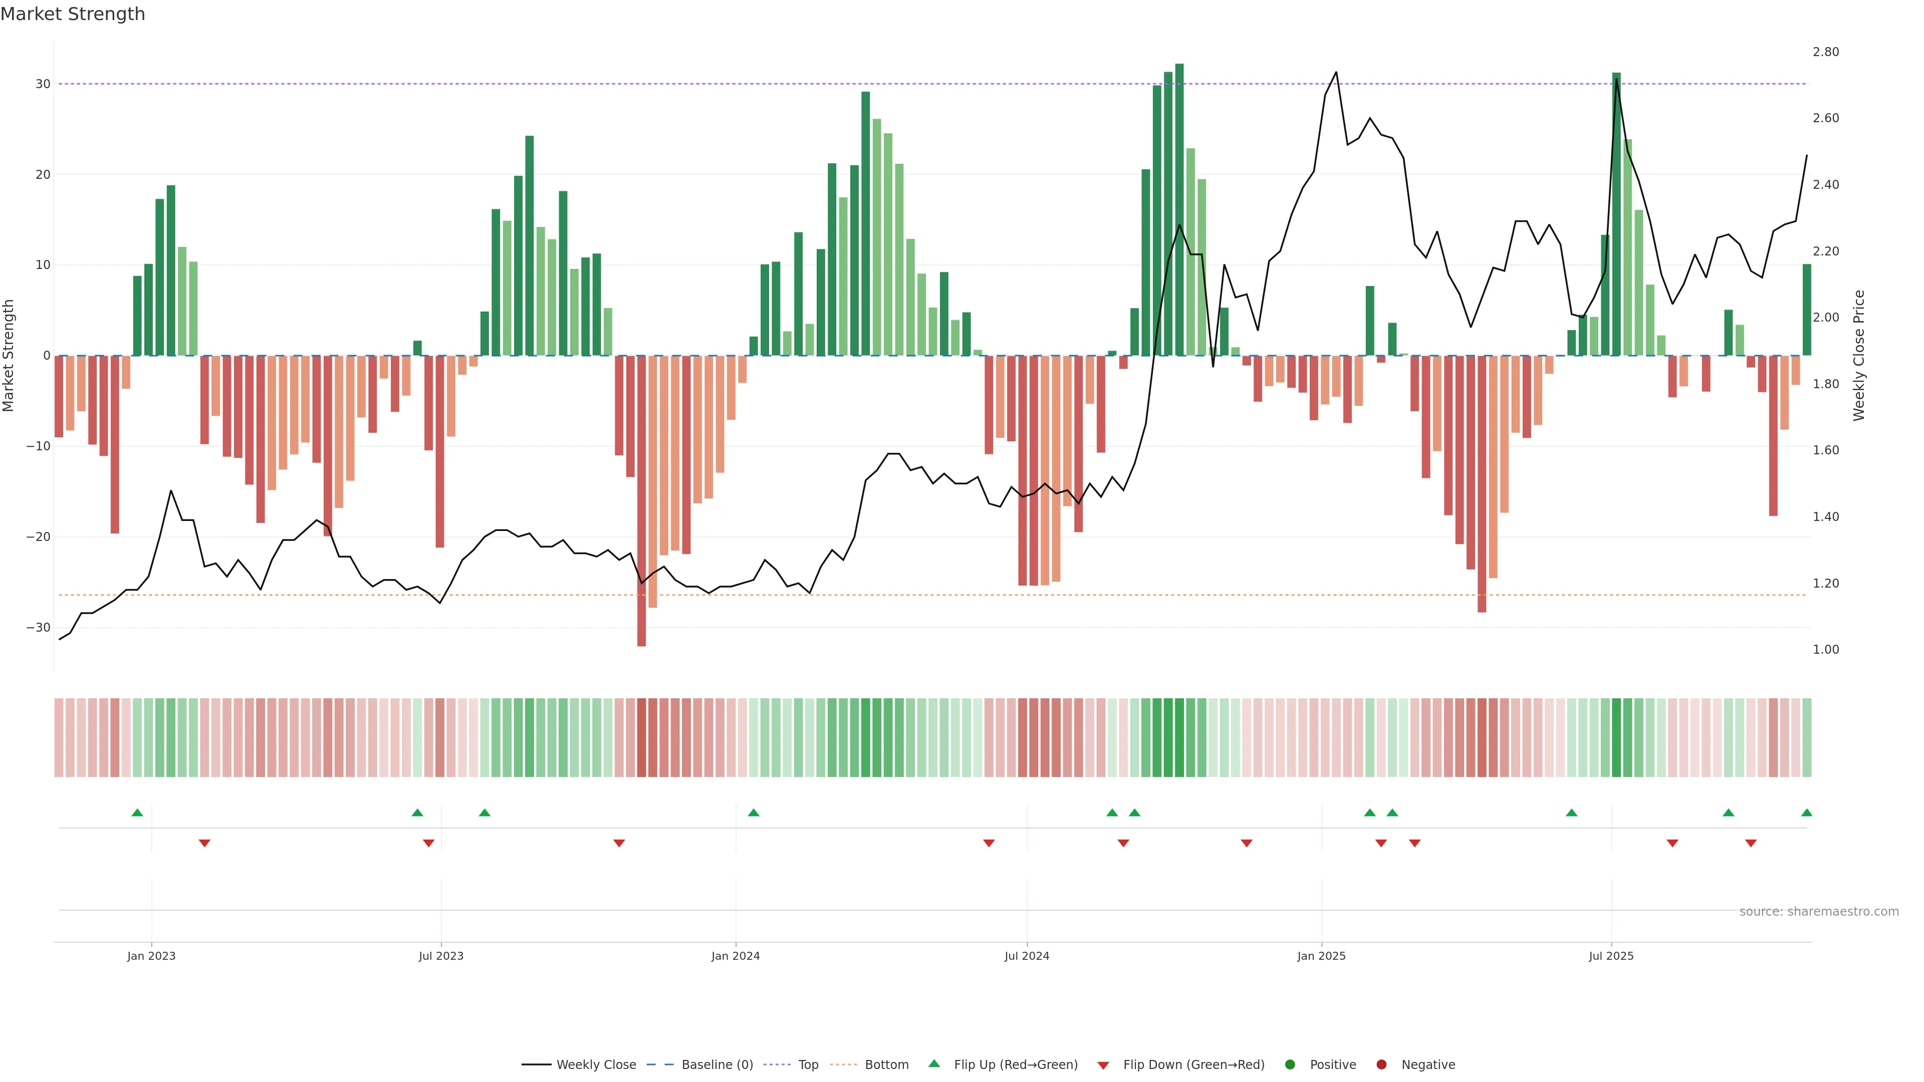1924x1082 pixels.
Task: Click the Jul 2025 x-axis label
Action: pyautogui.click(x=1611, y=956)
